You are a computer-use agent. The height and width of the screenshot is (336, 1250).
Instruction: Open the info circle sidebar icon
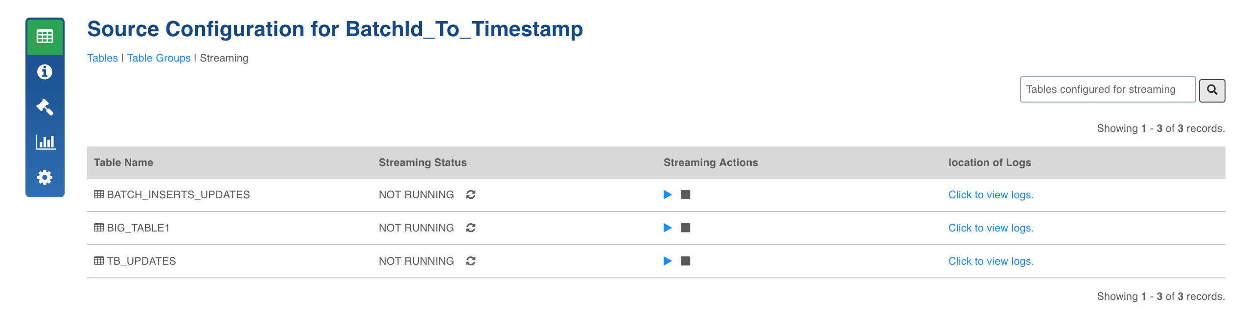click(x=45, y=72)
